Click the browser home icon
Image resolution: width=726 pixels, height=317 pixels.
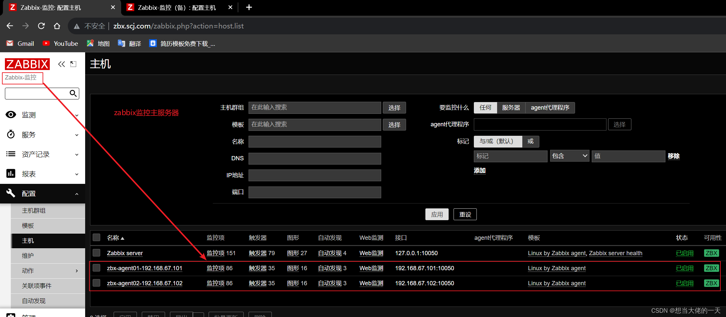(x=57, y=26)
